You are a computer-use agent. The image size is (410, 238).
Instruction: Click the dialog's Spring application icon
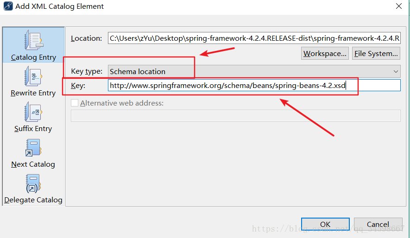8,6
